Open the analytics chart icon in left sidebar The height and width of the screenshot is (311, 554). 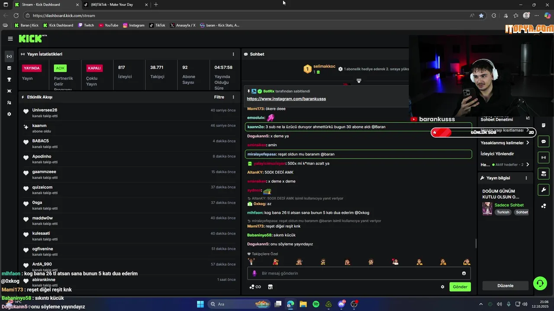tap(9, 68)
